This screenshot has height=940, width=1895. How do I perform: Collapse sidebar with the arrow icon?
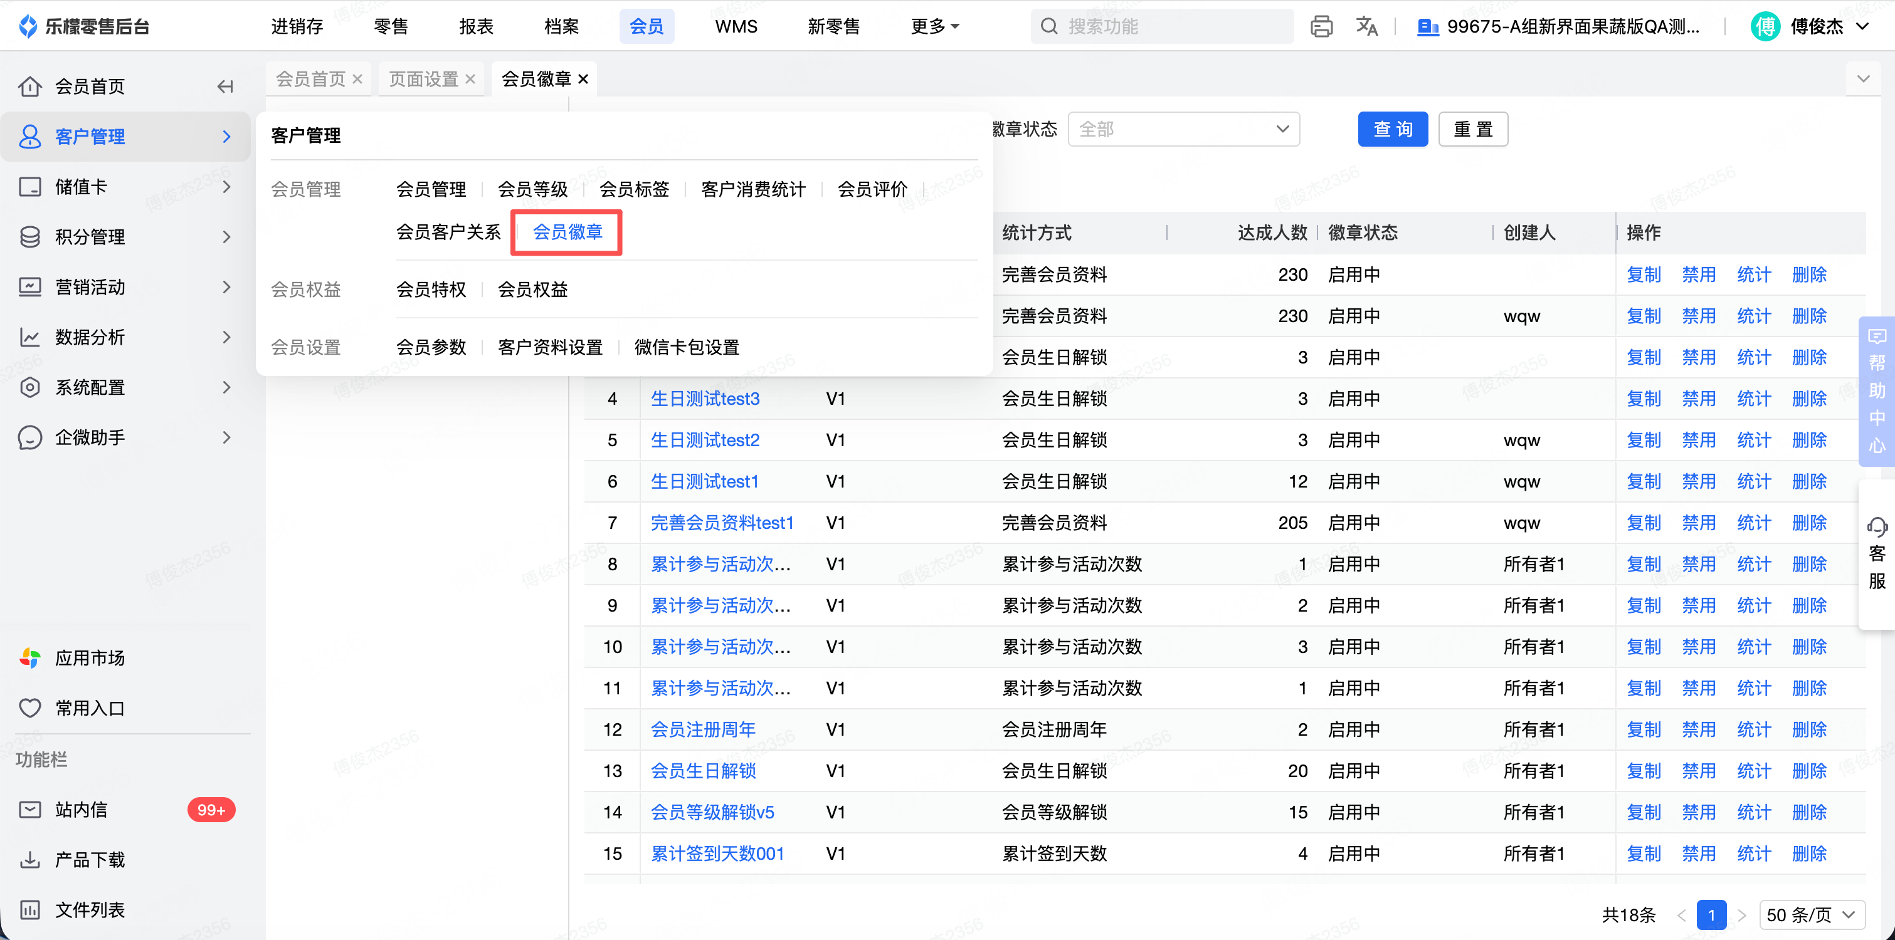tap(225, 86)
